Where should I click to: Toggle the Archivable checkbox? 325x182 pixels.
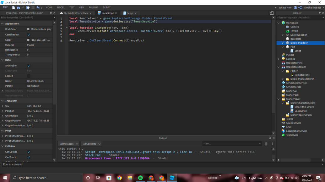[x=29, y=66]
